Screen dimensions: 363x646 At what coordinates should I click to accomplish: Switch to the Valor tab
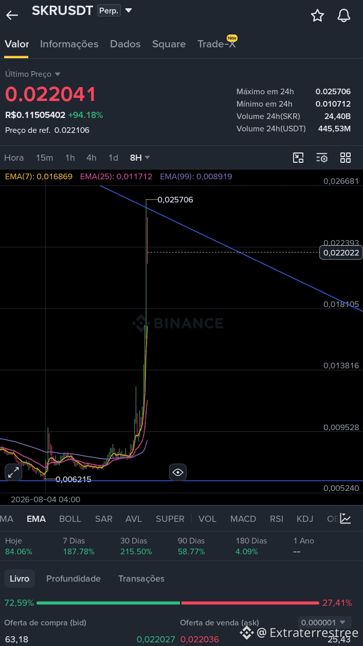click(17, 44)
